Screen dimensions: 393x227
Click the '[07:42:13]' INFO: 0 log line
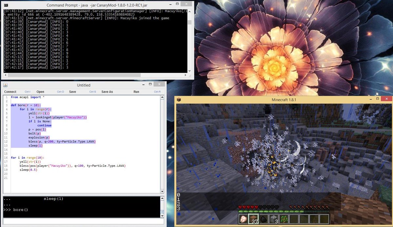click(x=36, y=57)
